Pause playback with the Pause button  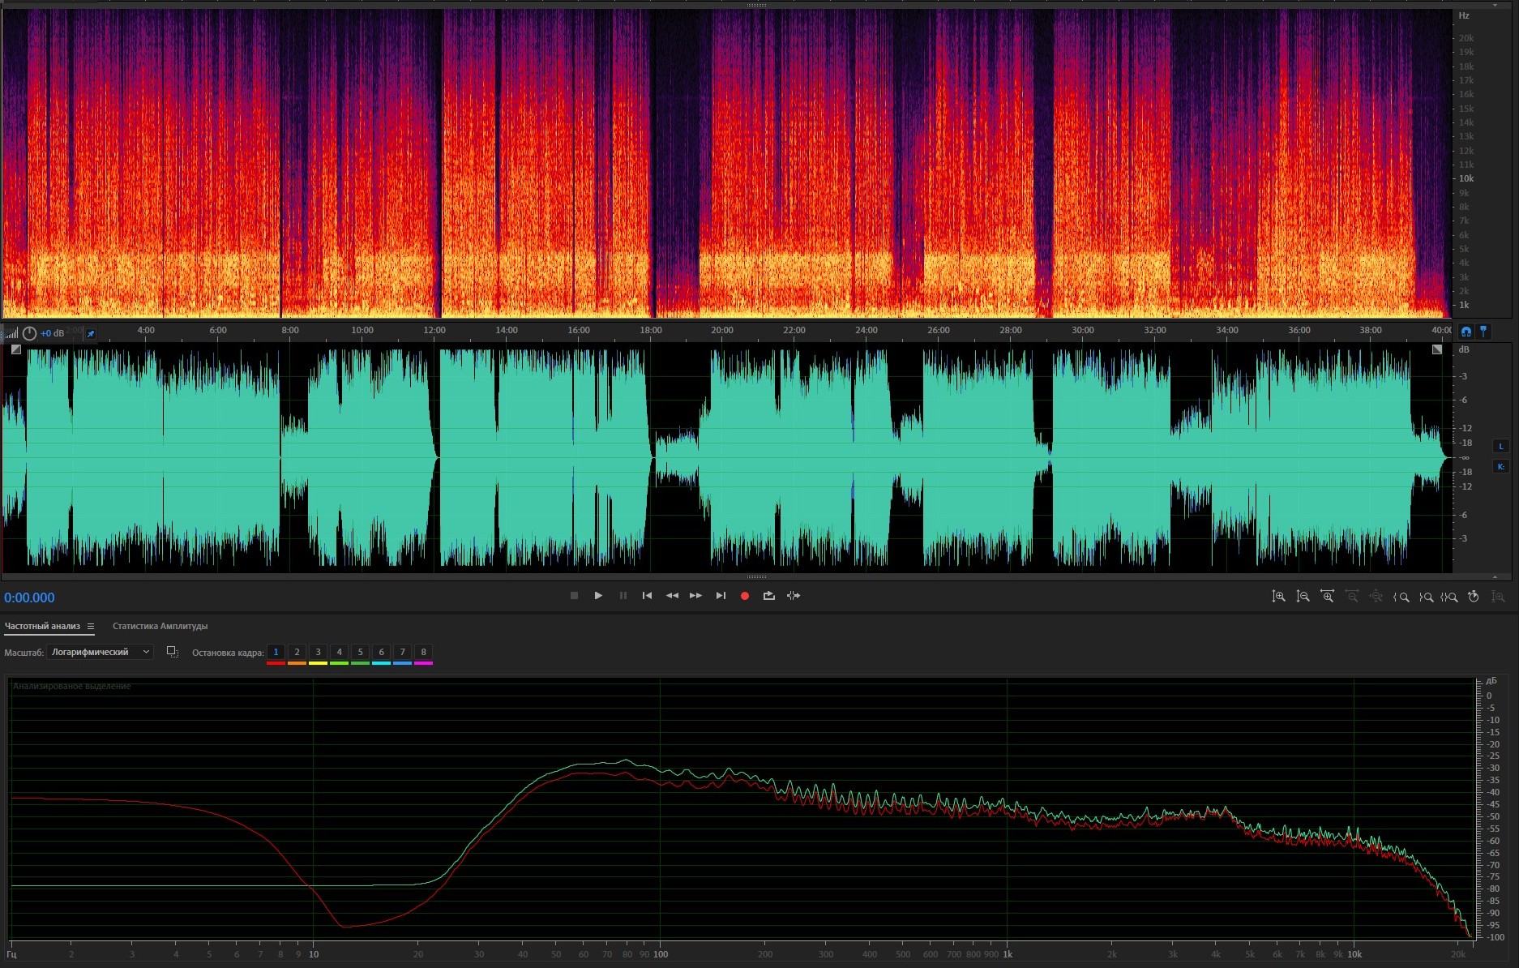click(623, 596)
